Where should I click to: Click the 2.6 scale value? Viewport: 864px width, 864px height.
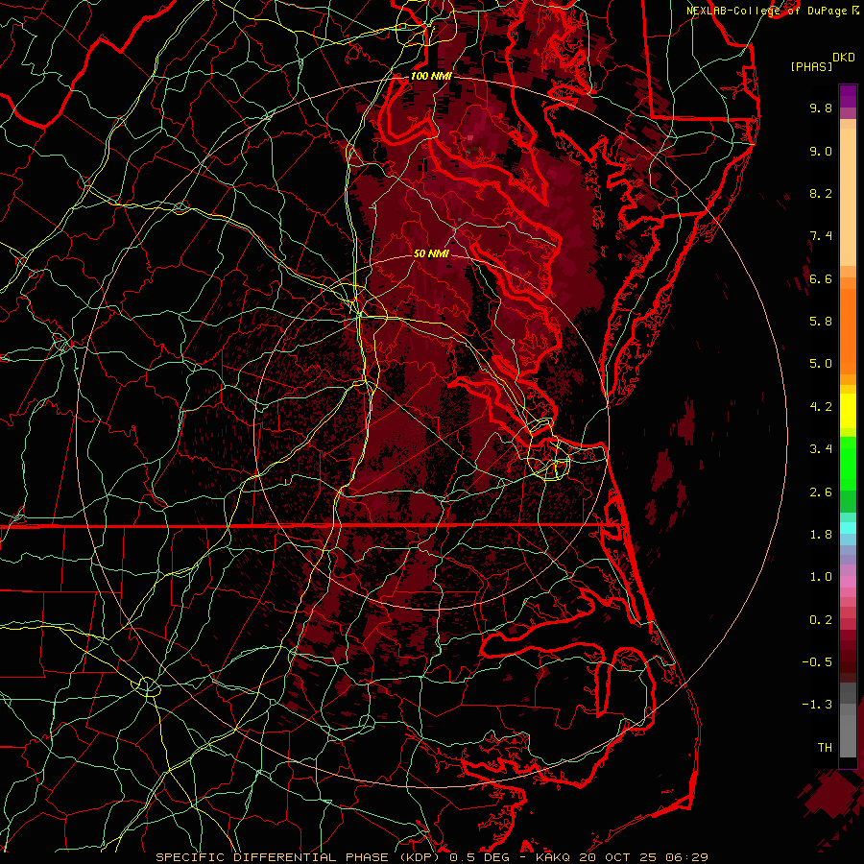tap(821, 492)
